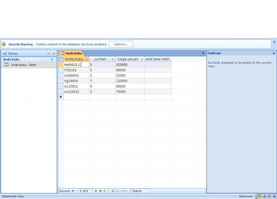The image size is (277, 199).
Task: Close the Field List pane
Action: (274, 53)
